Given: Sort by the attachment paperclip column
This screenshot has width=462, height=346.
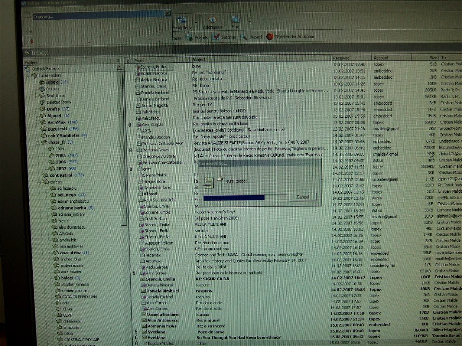Looking at the screenshot, I should tap(128, 61).
